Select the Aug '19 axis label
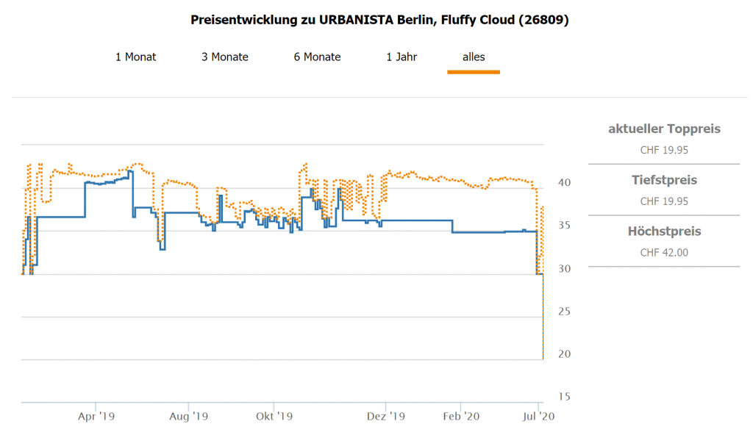Screen dimensions: 753x435 (x=189, y=416)
